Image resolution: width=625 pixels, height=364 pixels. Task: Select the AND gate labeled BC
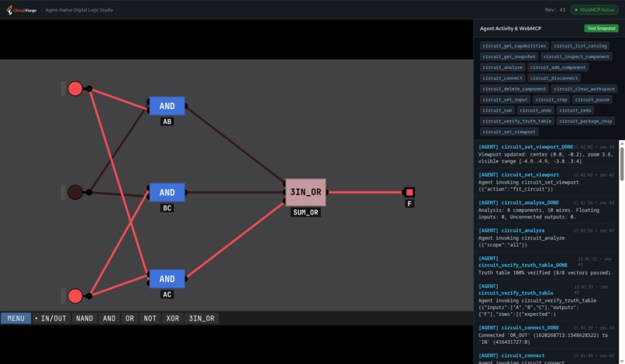pos(167,192)
